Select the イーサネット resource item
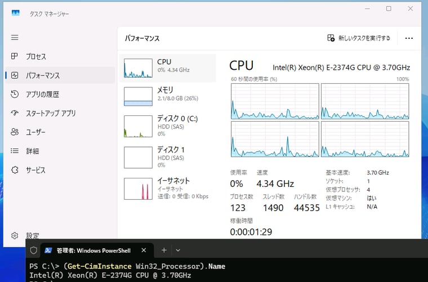This screenshot has height=282, width=428. tap(168, 189)
